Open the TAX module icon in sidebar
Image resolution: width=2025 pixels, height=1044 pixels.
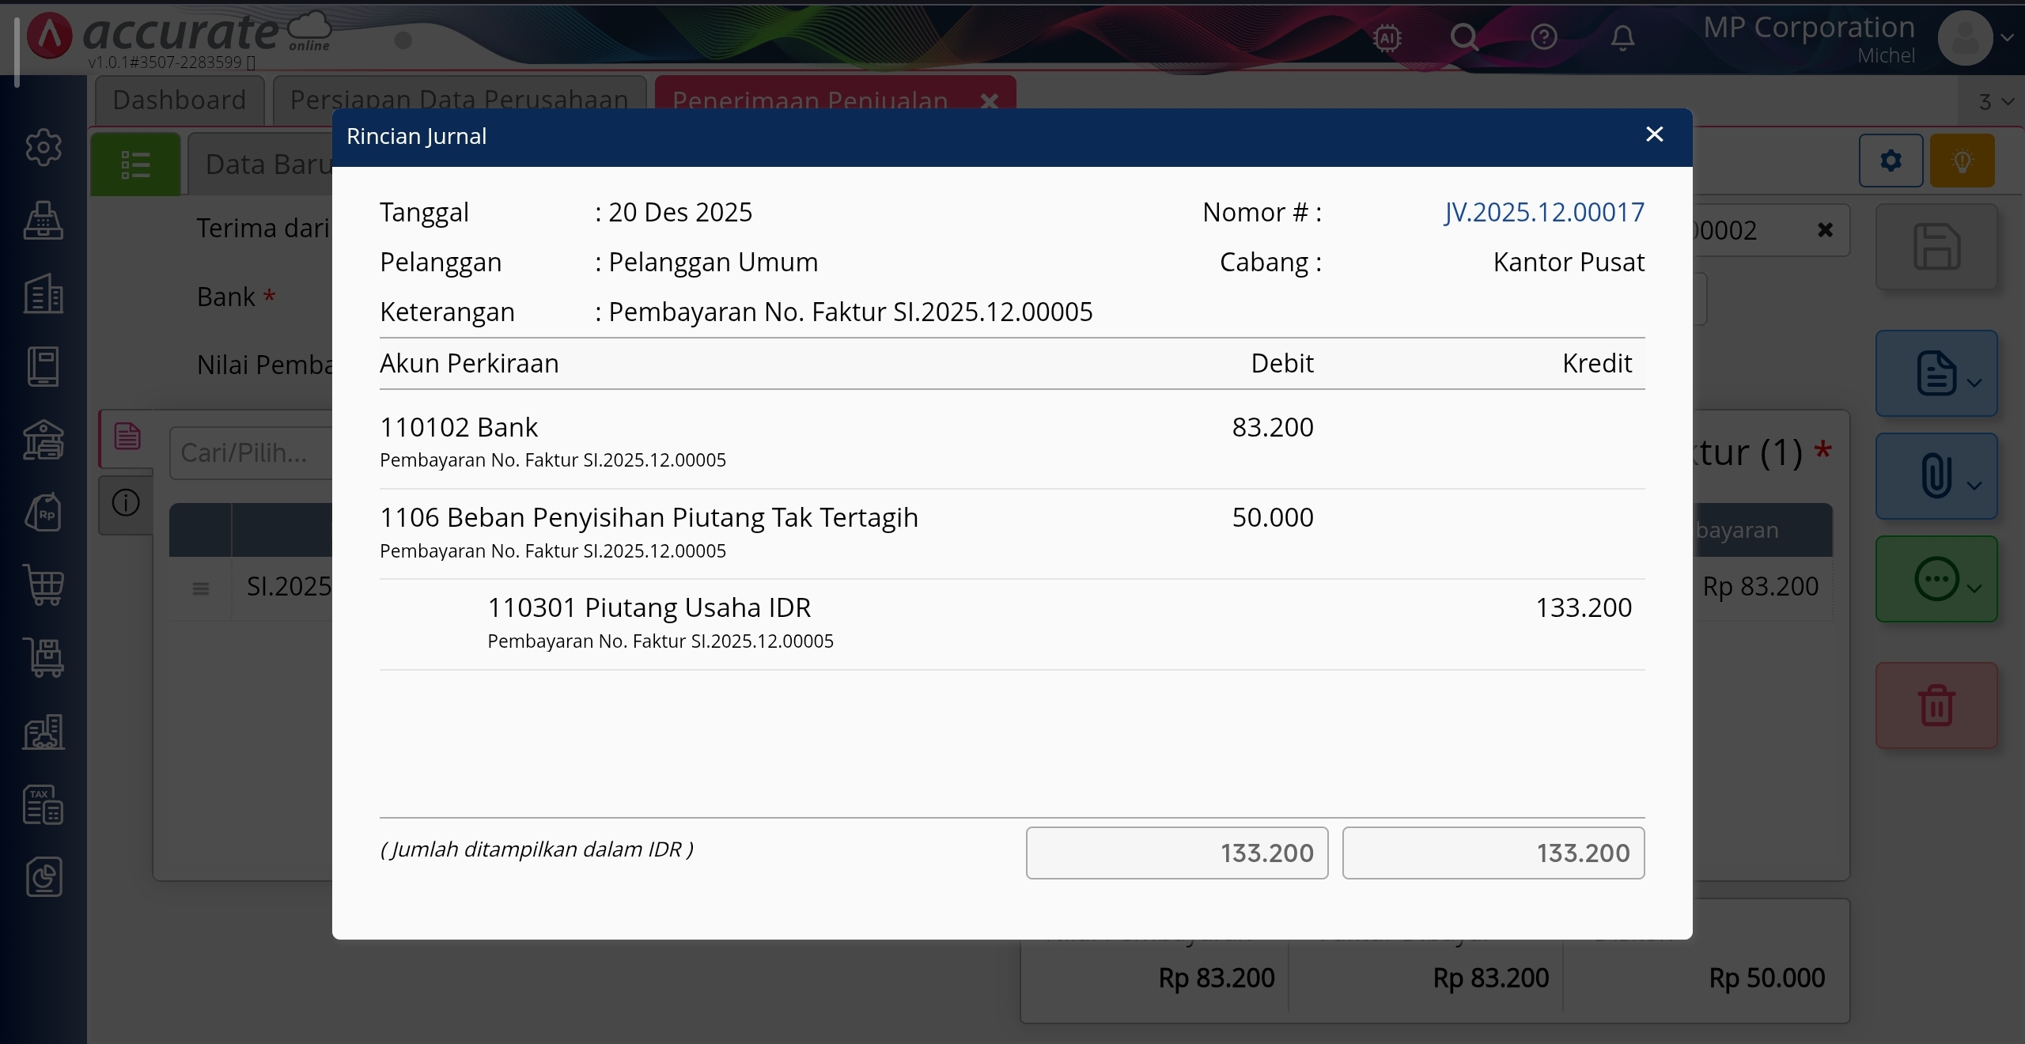(x=44, y=804)
